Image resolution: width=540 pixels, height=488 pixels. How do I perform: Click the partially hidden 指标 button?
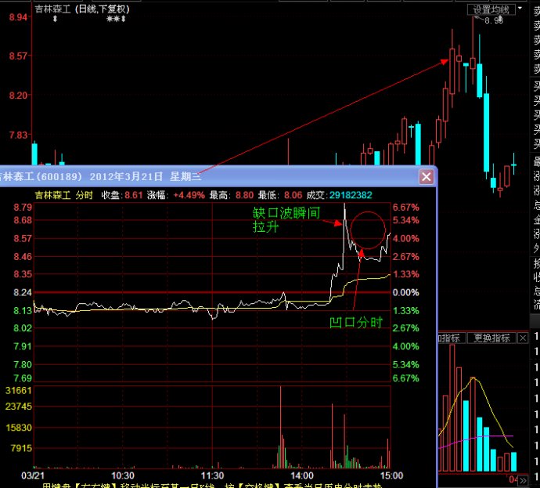point(452,338)
